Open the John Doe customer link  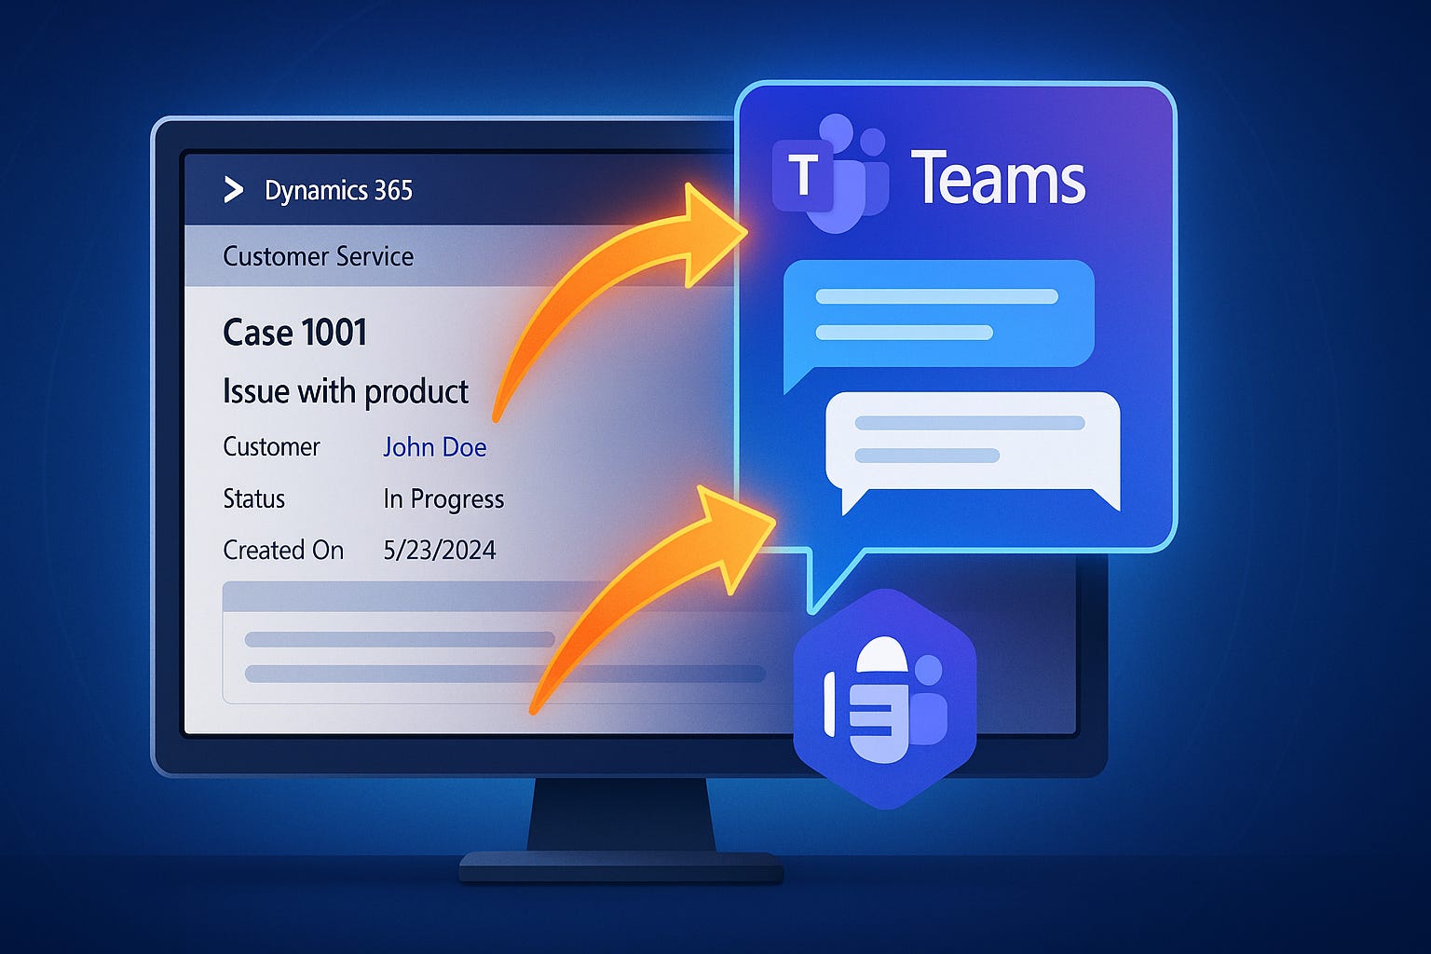click(x=434, y=447)
